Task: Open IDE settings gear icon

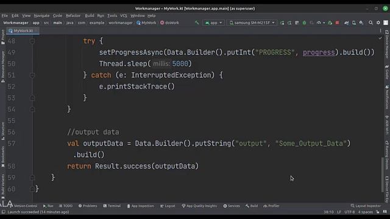Action: point(378,23)
